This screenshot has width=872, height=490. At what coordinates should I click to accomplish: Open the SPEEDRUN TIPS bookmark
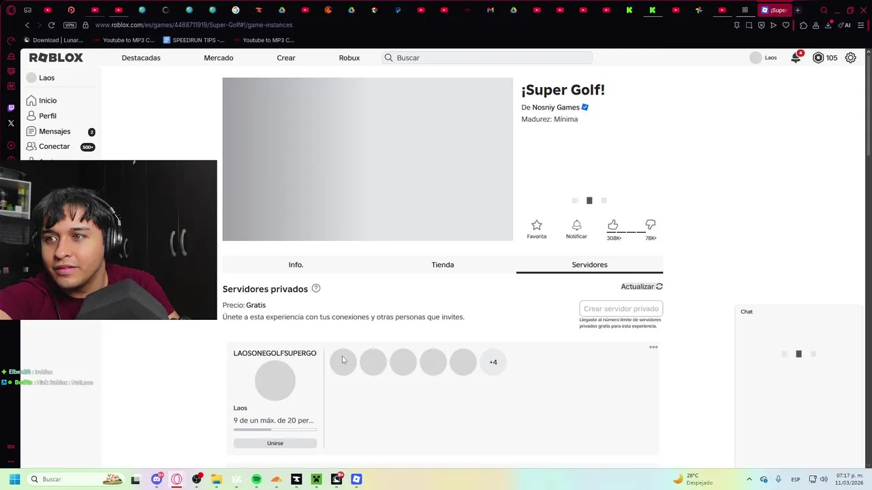click(x=193, y=40)
